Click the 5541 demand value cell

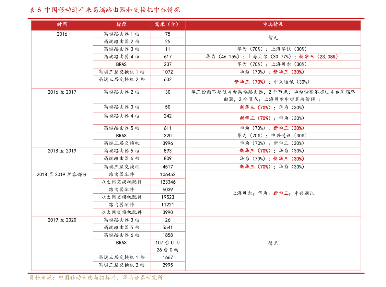[x=168, y=228]
